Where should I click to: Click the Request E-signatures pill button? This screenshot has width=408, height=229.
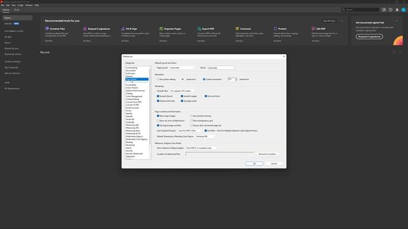click(369, 37)
